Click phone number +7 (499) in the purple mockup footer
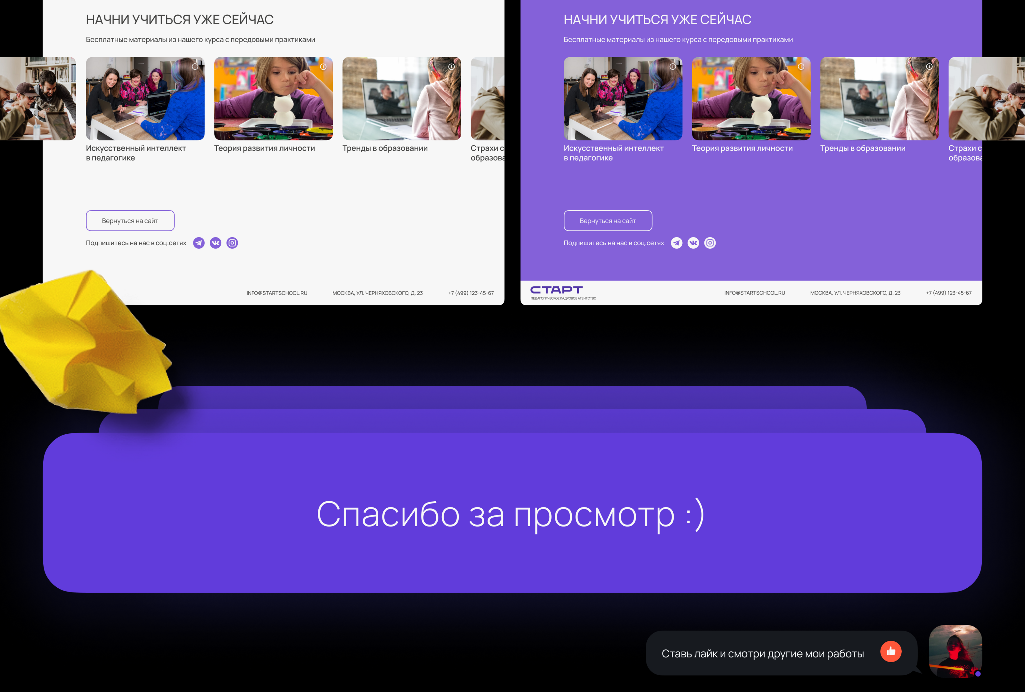 coord(949,293)
